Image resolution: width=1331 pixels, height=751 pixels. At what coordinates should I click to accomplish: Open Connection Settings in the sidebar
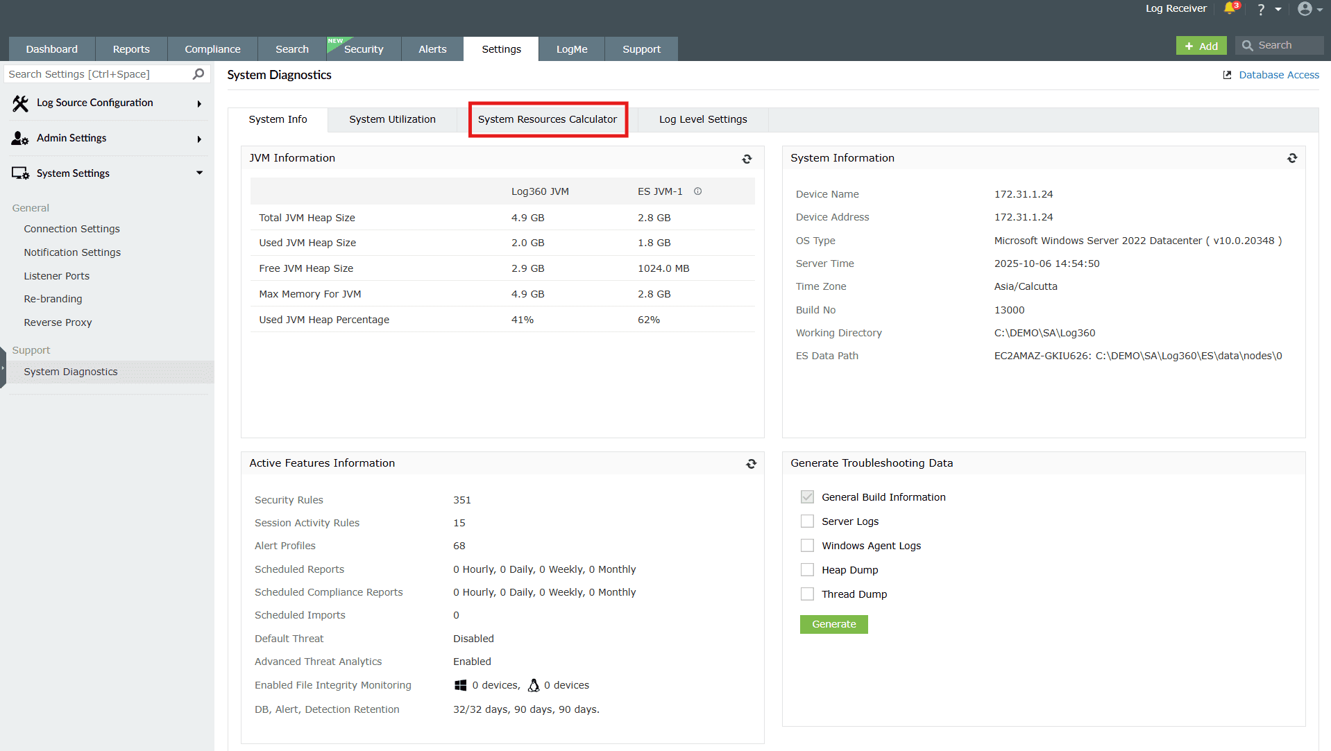click(x=71, y=229)
